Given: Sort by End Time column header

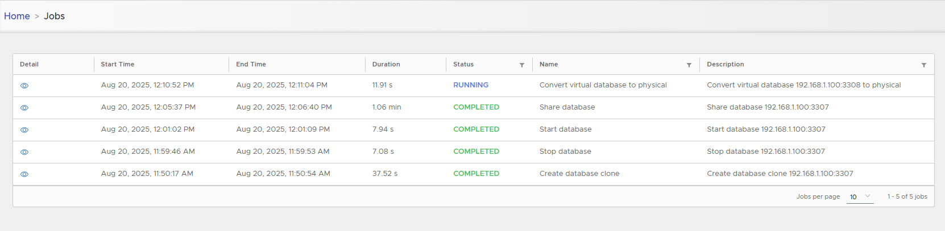Looking at the screenshot, I should [251, 64].
